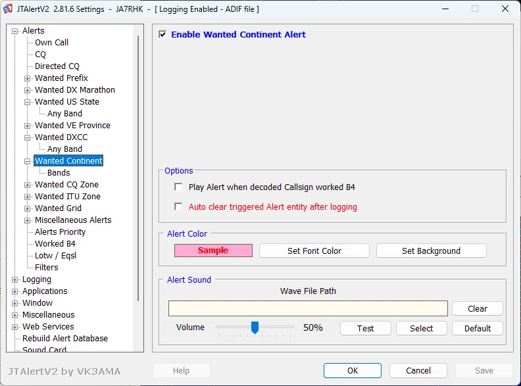The image size is (521, 386).
Task: Open Rebuild Alert Database page
Action: point(65,339)
